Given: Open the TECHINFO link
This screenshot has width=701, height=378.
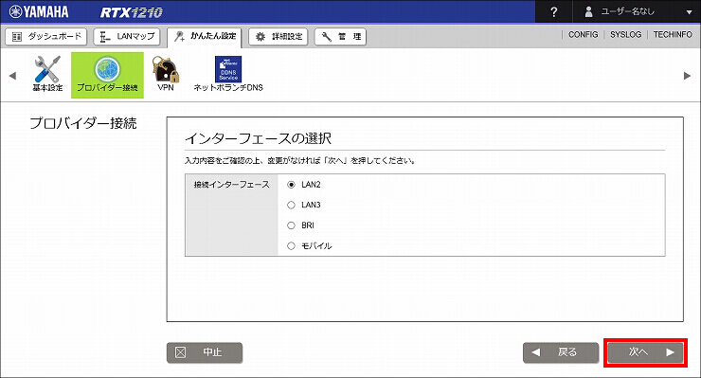Looking at the screenshot, I should coord(673,34).
